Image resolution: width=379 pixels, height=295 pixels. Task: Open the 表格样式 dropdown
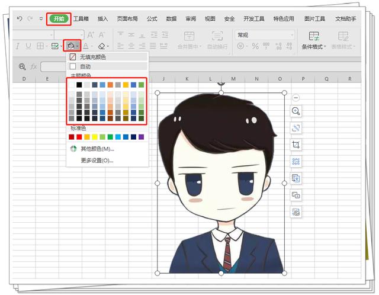click(x=343, y=40)
